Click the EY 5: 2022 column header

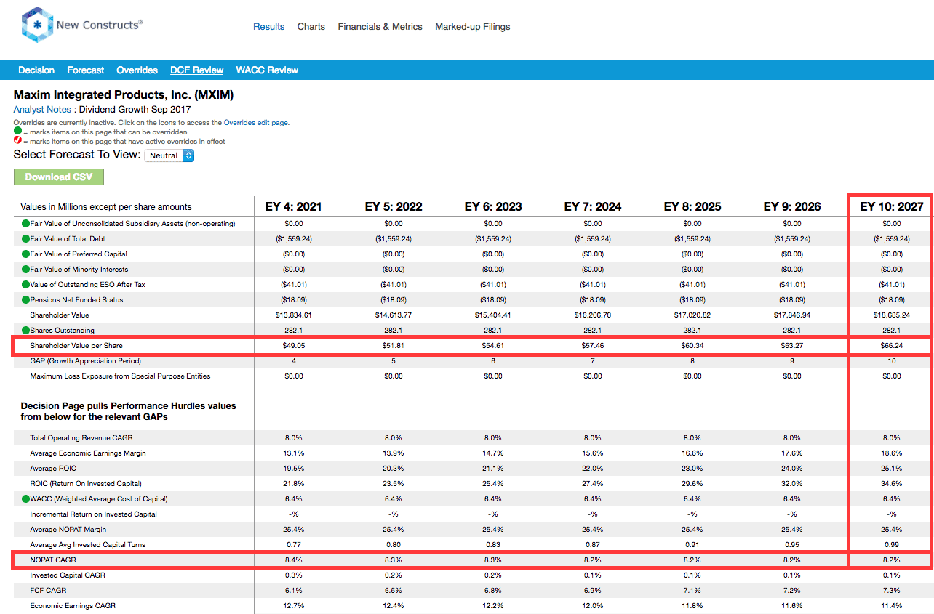[x=394, y=206]
